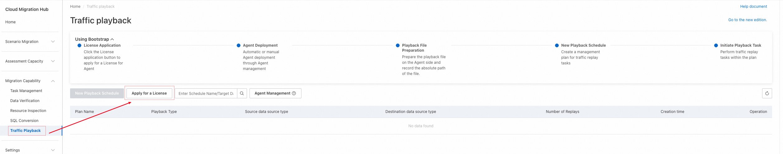The width and height of the screenshot is (783, 154).
Task: Click the search magnifier icon
Action: pyautogui.click(x=242, y=93)
